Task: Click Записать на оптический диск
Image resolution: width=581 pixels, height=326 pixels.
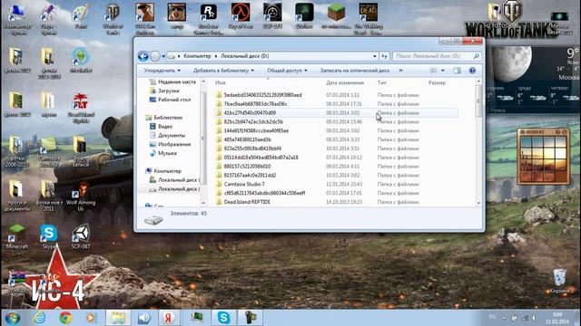Action: (x=355, y=71)
